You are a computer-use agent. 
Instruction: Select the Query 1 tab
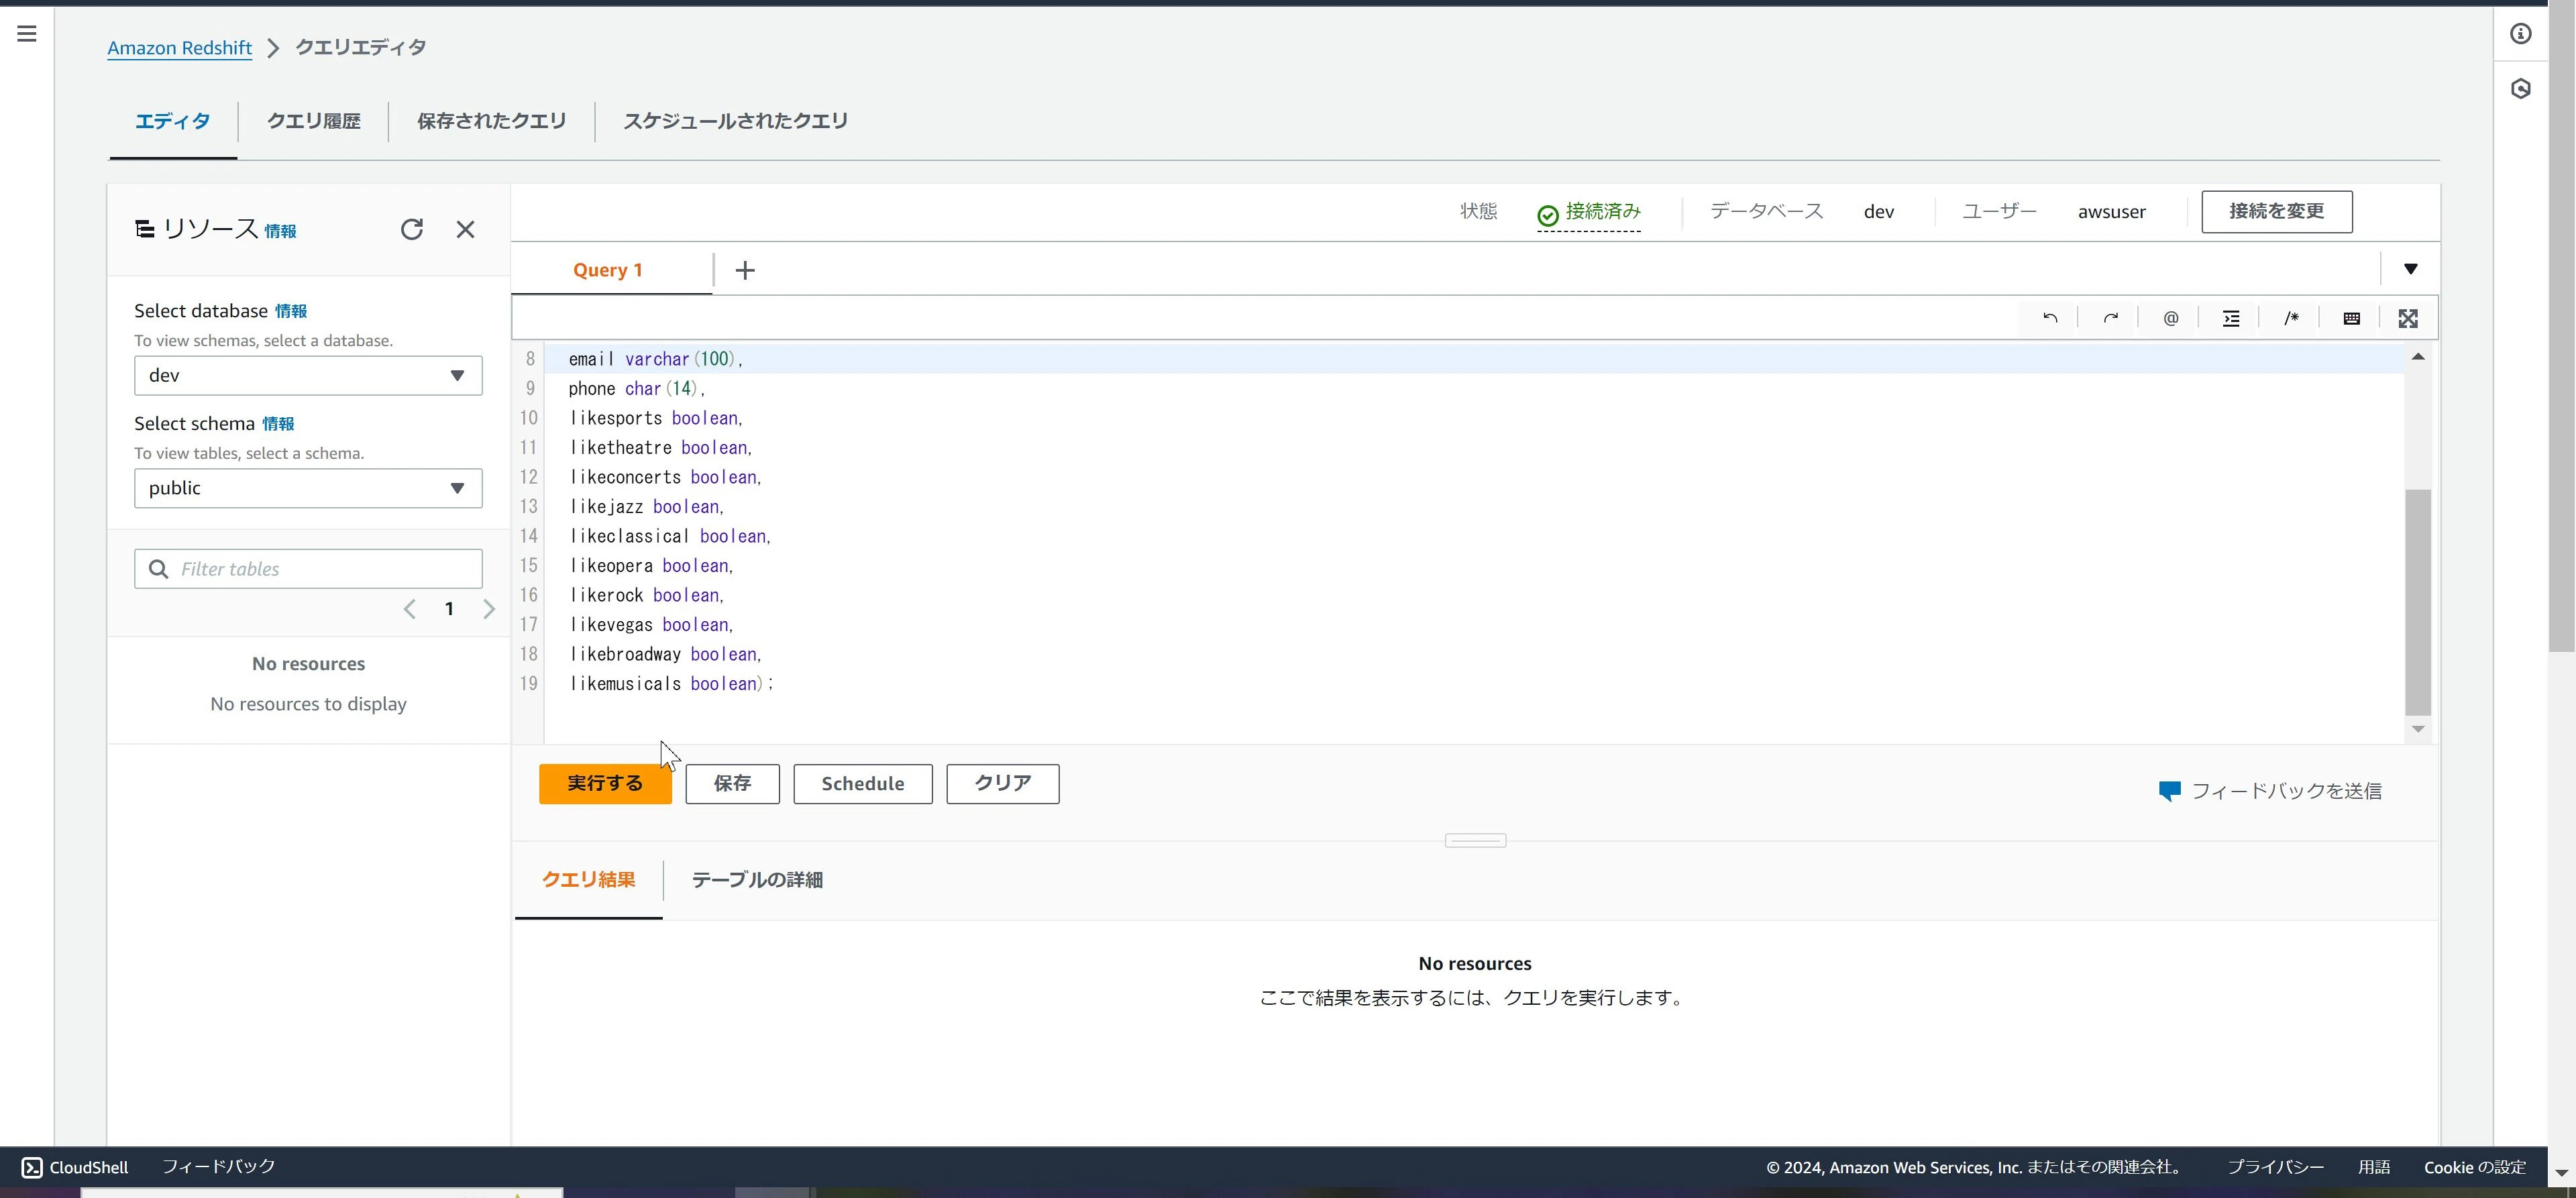(x=608, y=270)
